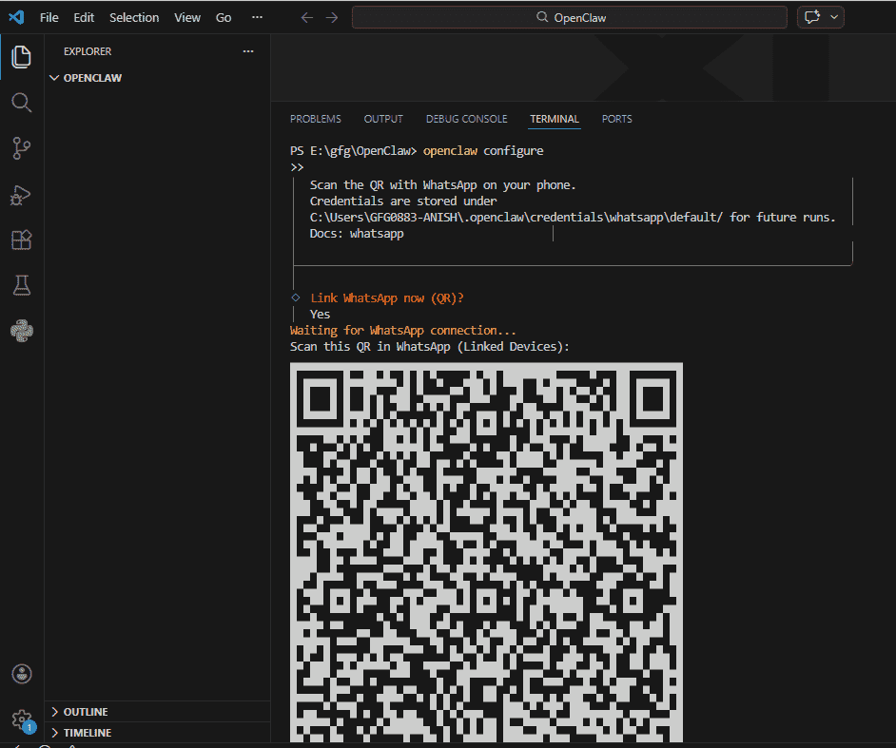
Task: Switch to the Problems tab
Action: tap(316, 119)
